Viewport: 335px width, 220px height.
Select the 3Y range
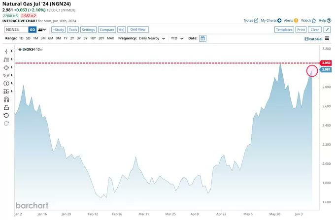point(79,38)
